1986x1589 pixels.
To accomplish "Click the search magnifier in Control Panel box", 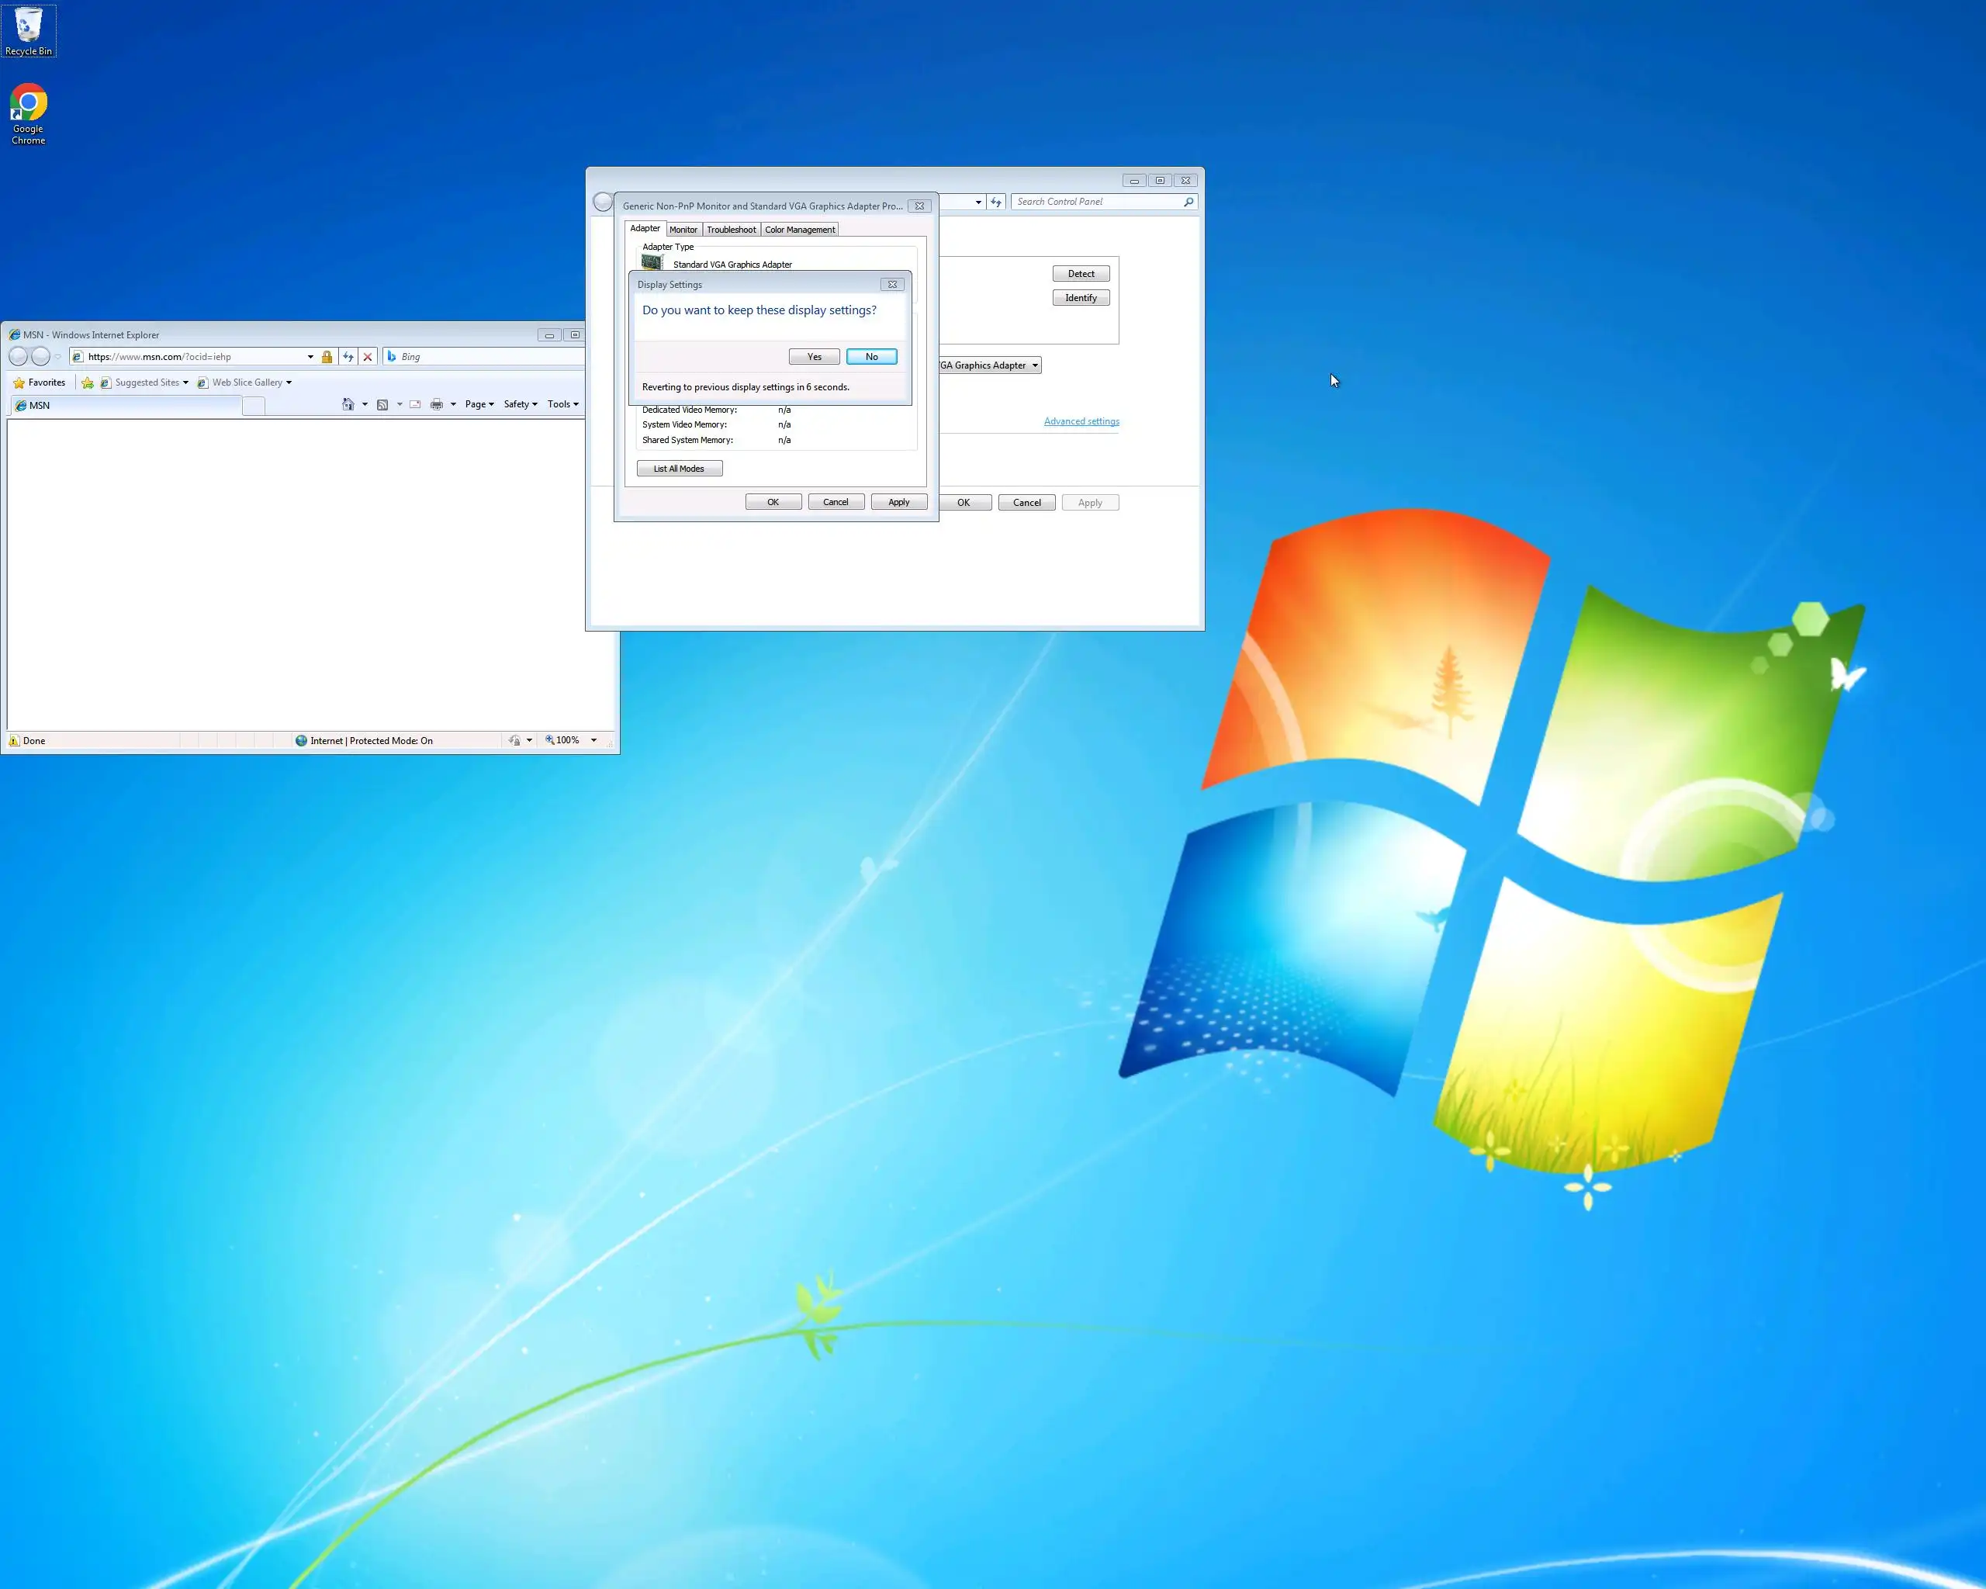I will 1188,202.
